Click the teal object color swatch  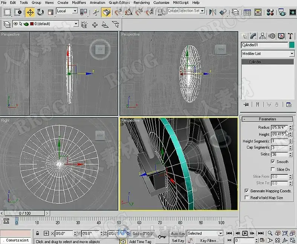tap(291, 45)
